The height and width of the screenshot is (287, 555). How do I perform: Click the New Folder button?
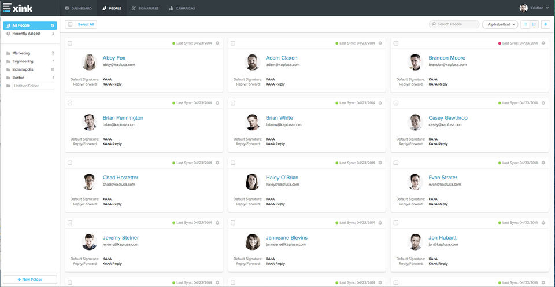pos(30,279)
